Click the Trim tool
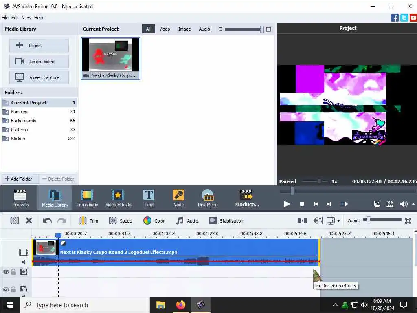This screenshot has height=313, width=417. click(x=88, y=220)
